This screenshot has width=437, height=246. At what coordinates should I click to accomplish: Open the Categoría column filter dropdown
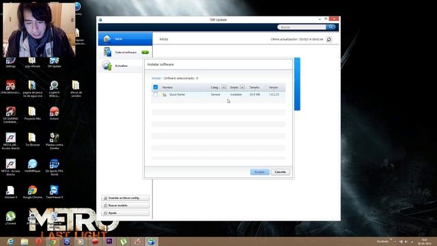223,87
